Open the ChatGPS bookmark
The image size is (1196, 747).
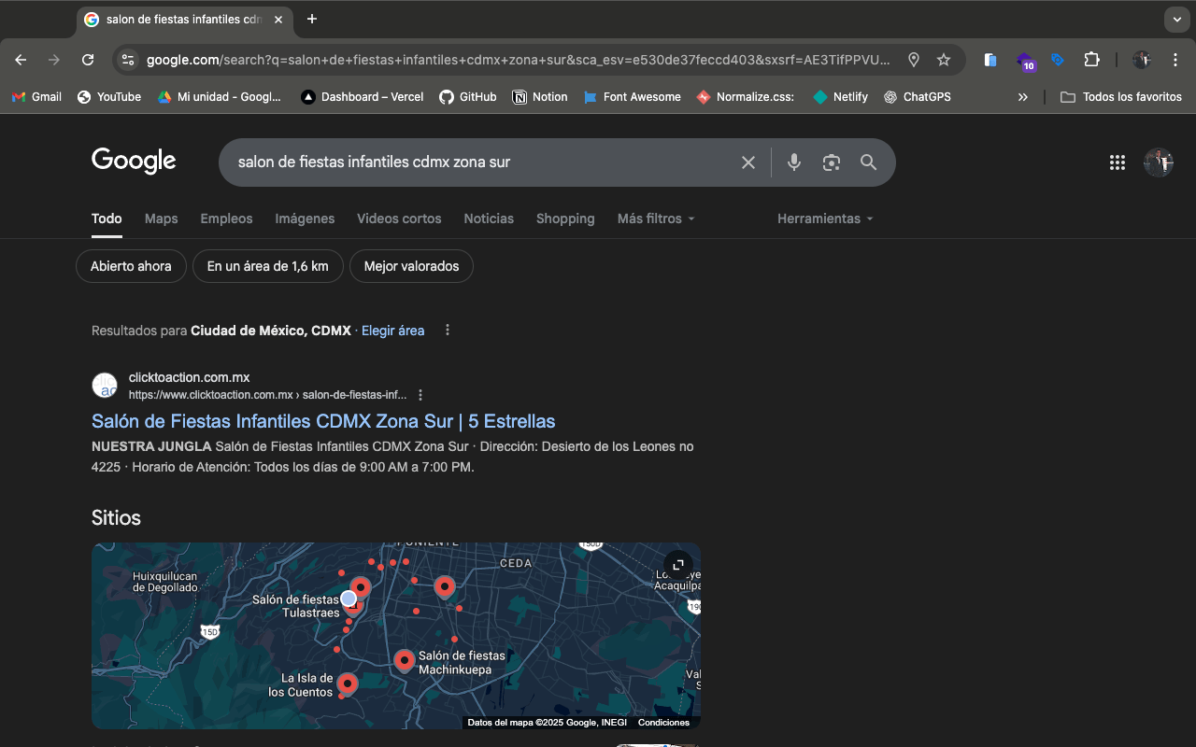click(917, 97)
